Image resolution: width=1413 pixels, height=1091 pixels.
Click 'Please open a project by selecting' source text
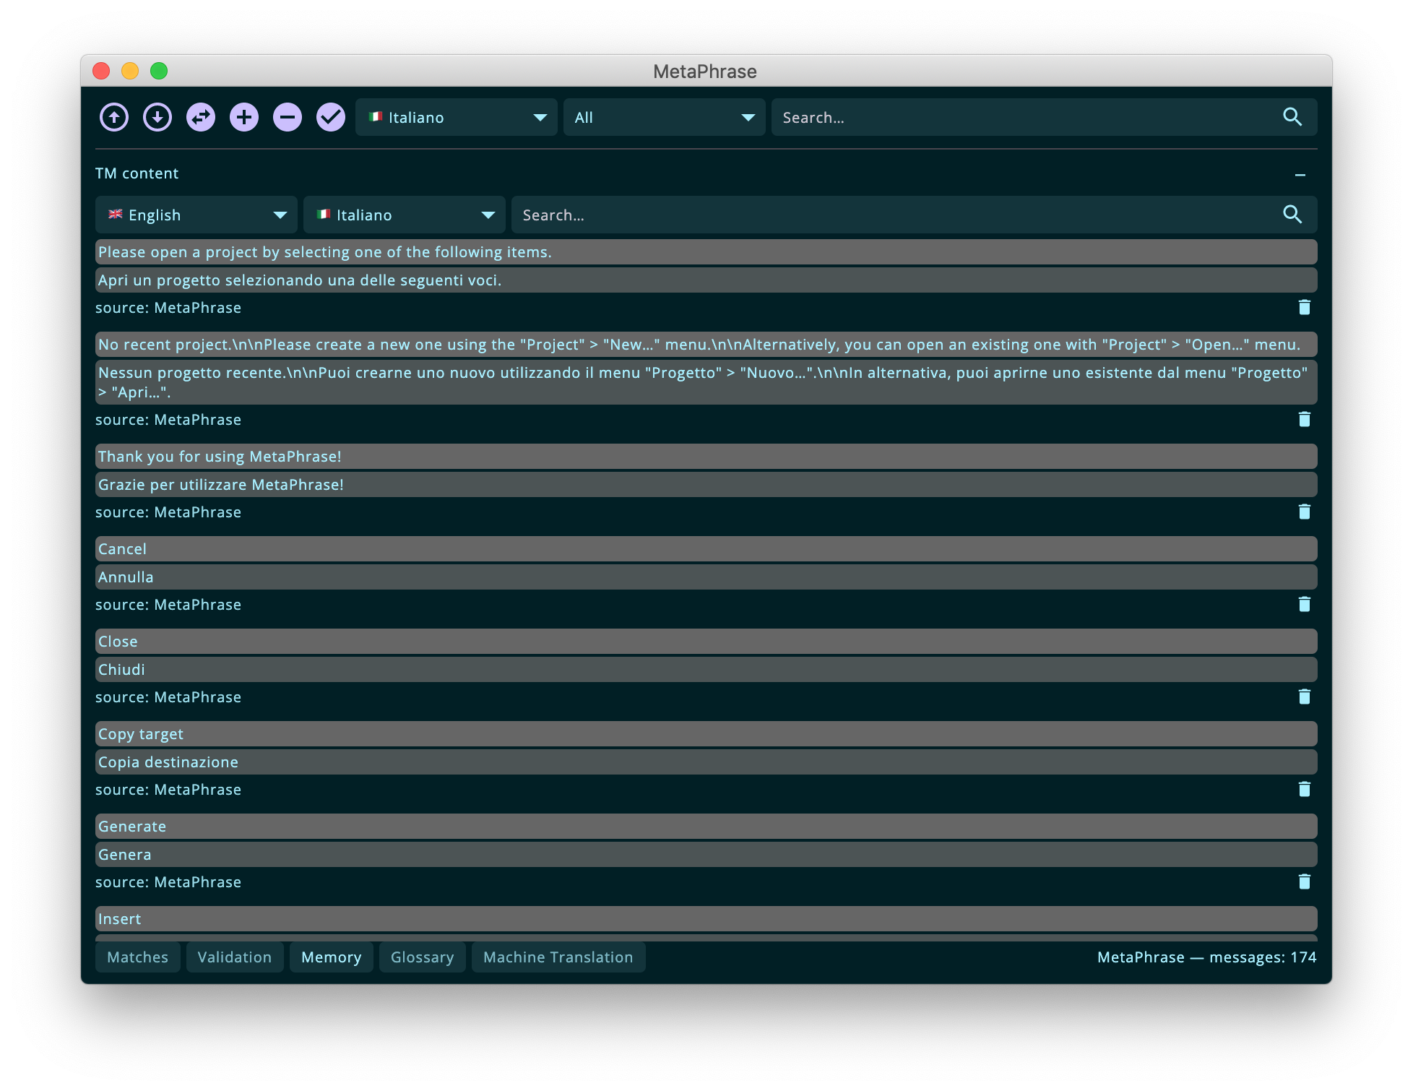pyautogui.click(x=706, y=252)
